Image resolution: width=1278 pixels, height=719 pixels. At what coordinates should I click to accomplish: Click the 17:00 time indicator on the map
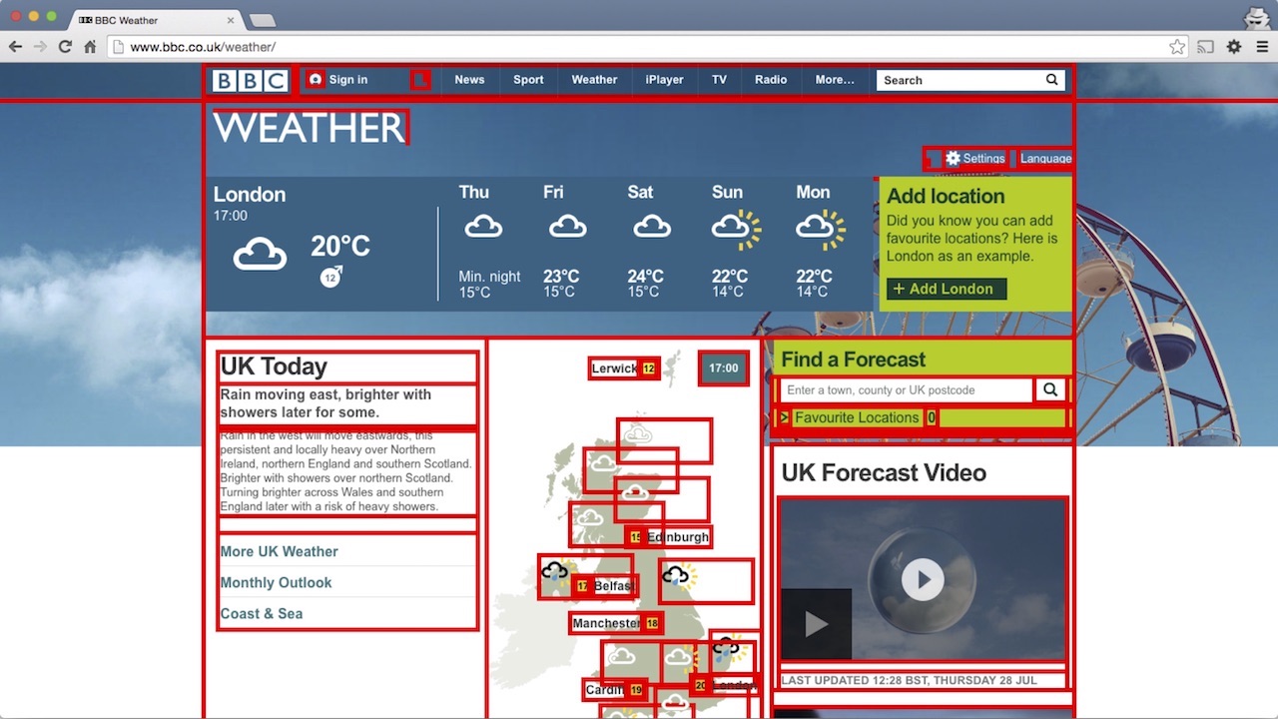[x=724, y=368]
